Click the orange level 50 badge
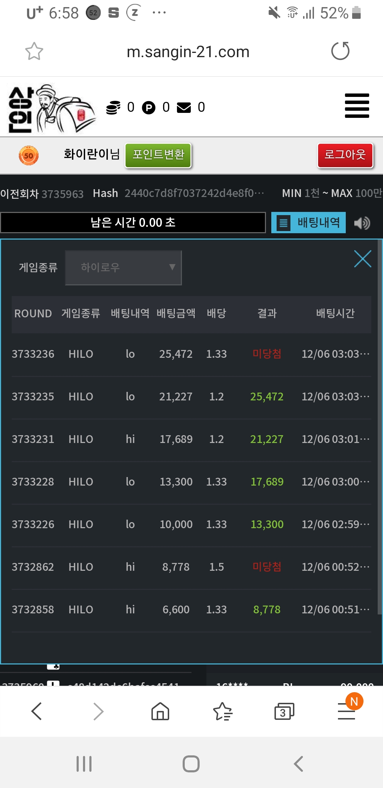 tap(29, 155)
